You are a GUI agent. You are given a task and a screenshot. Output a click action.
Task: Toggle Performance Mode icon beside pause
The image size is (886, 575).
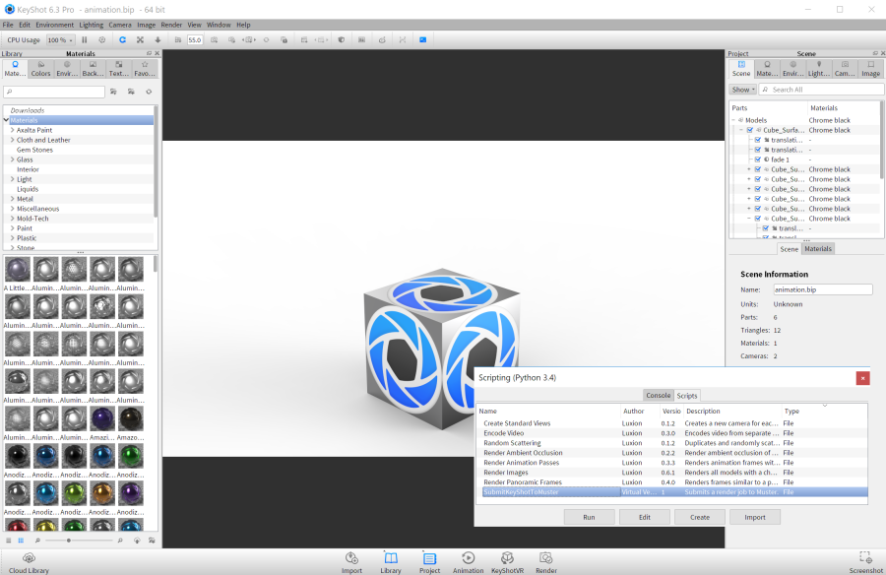tap(101, 40)
